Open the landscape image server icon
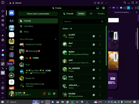The width and height of the screenshot is (139, 104). pos(11,28)
